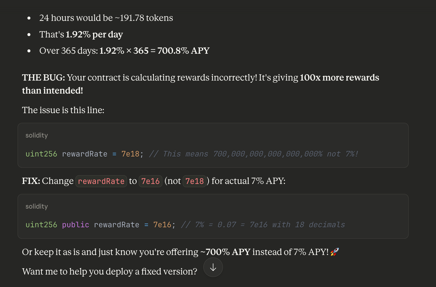This screenshot has height=287, width=436.
Task: Click the 1.92% per day bold text
Action: (94, 34)
